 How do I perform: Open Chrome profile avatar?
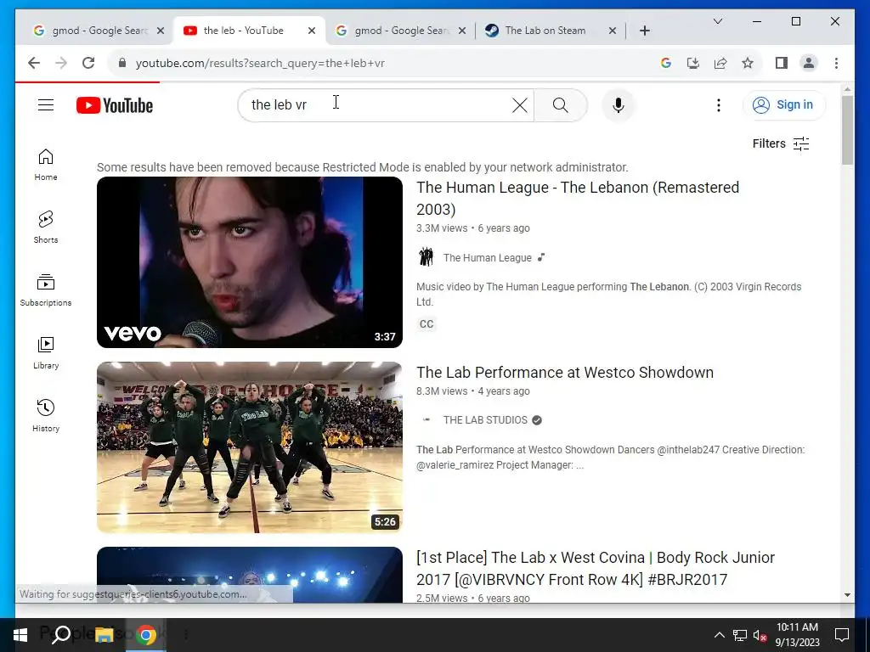point(809,63)
